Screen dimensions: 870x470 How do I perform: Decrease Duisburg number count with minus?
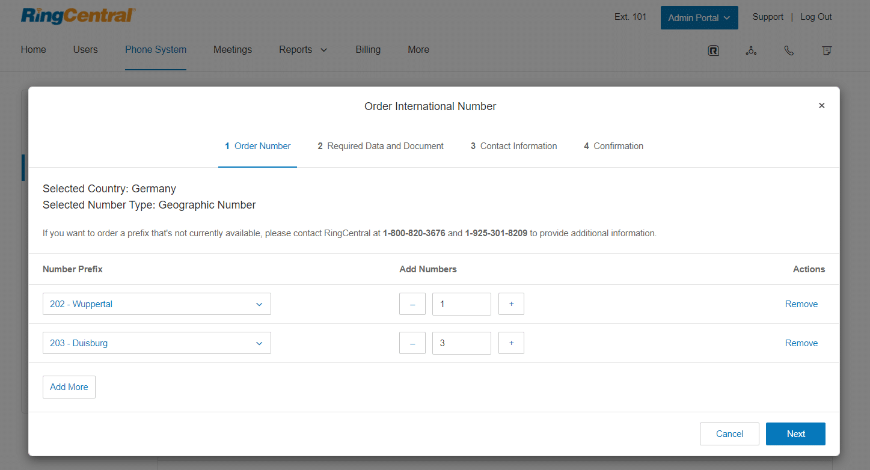point(412,343)
